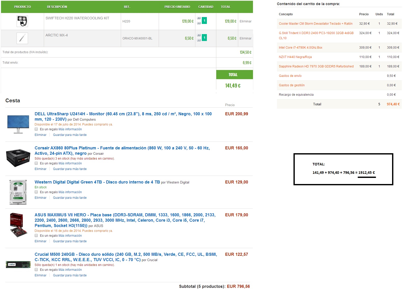Open gift 'Más información' for the DELL monitor
The width and height of the screenshot is (415, 297).
(70, 129)
